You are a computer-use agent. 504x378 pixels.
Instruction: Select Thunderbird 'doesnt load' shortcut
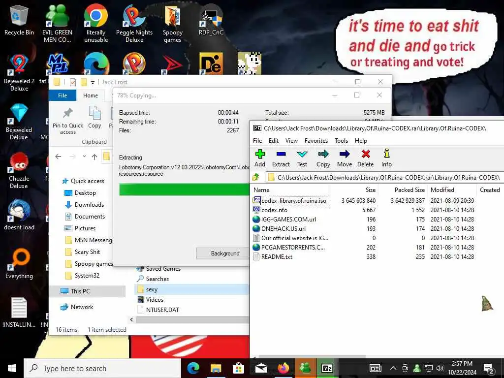coord(19,216)
